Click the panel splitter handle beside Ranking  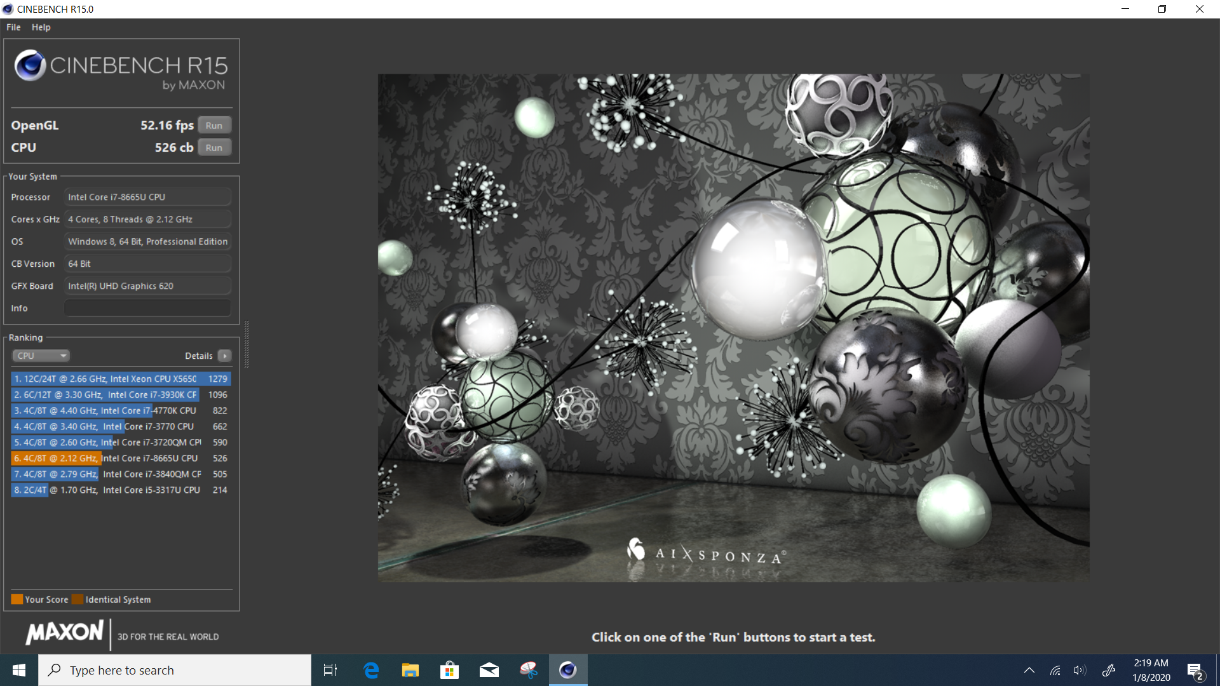(x=247, y=344)
